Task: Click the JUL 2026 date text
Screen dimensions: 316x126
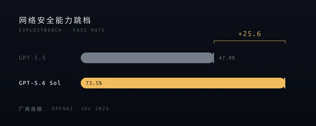Action: [x=95, y=109]
